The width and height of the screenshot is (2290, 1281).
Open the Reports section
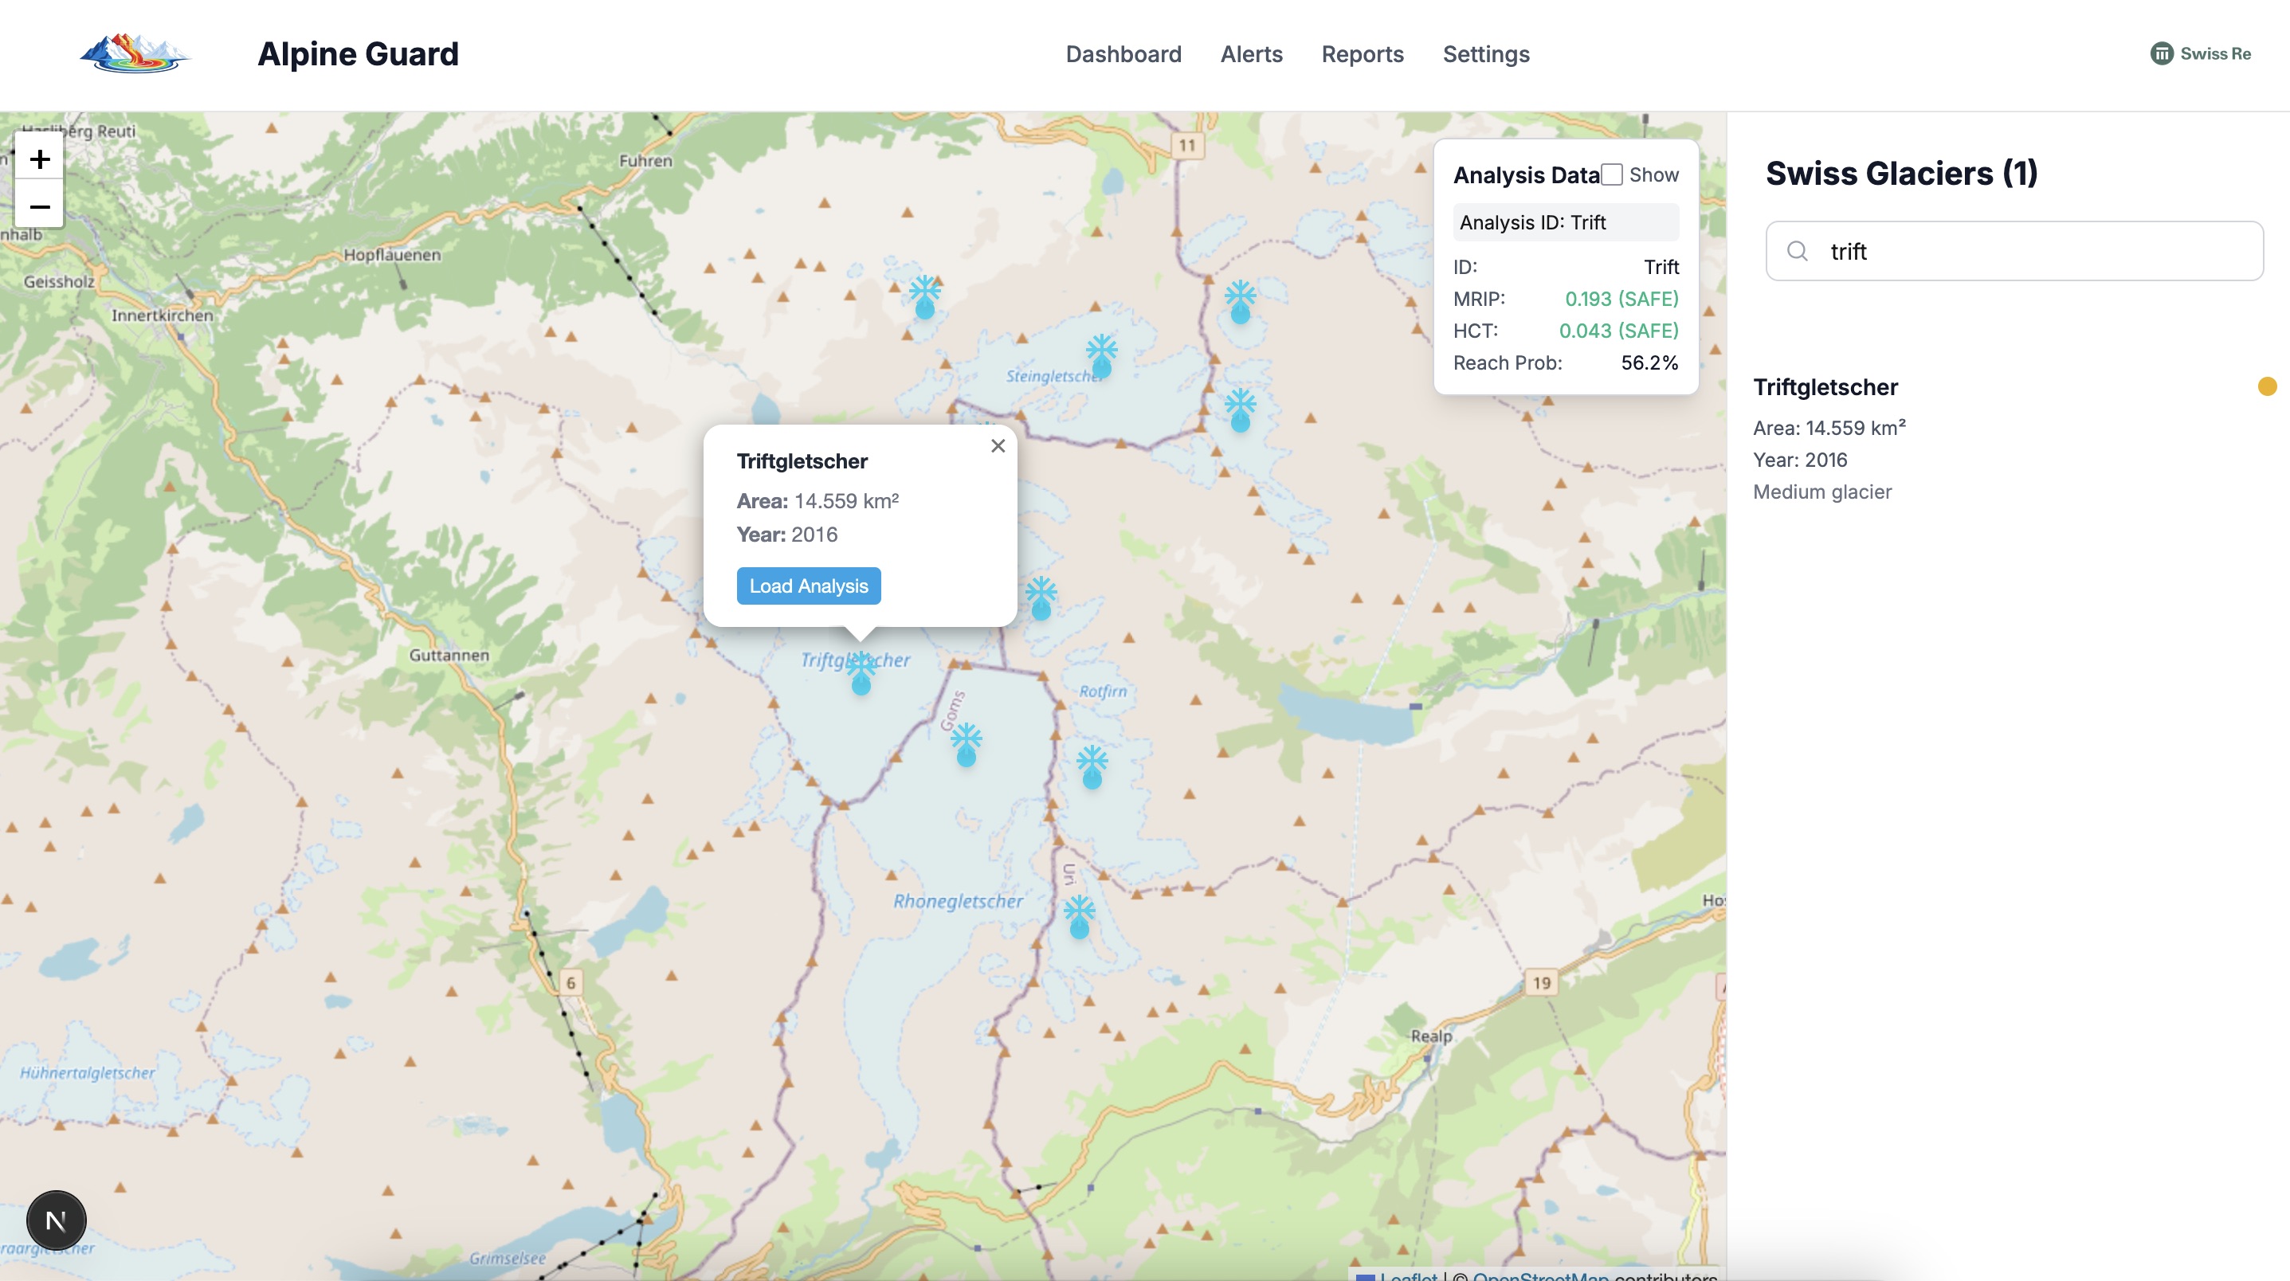pos(1362,54)
